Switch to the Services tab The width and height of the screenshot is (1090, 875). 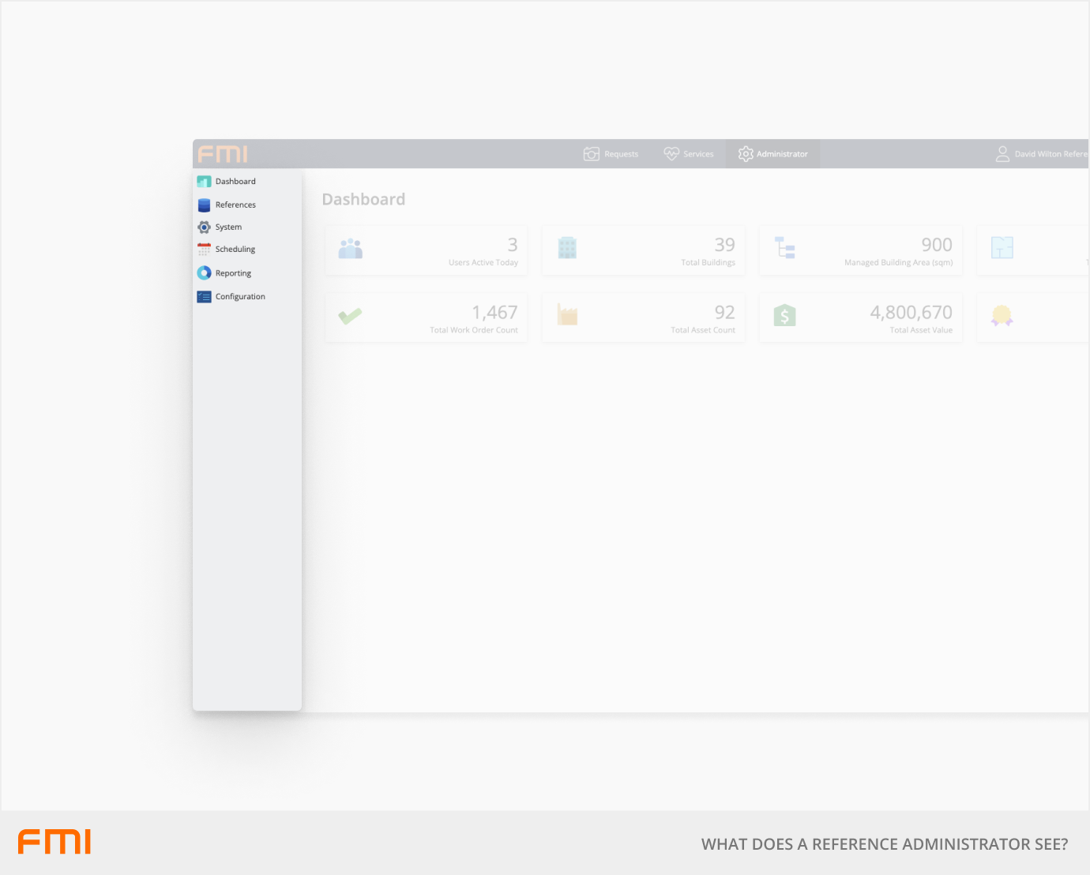point(689,154)
